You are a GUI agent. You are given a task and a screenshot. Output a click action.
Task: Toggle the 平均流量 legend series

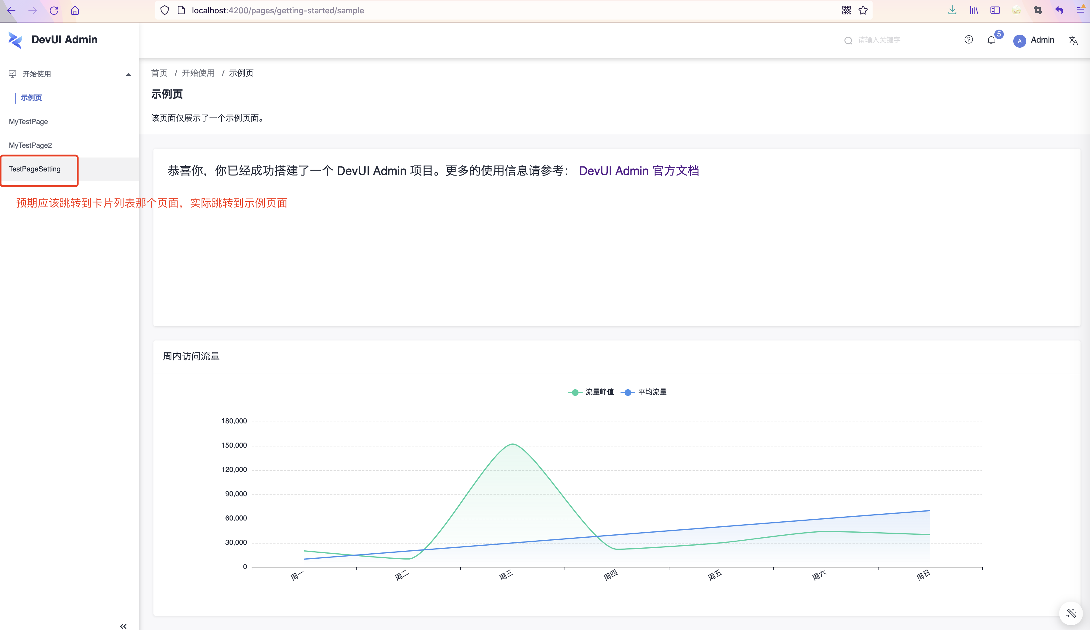click(644, 392)
